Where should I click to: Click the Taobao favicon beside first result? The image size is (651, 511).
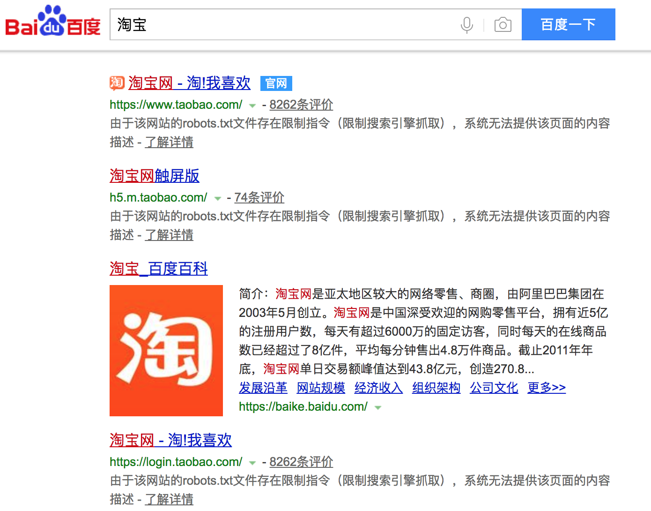tap(117, 83)
